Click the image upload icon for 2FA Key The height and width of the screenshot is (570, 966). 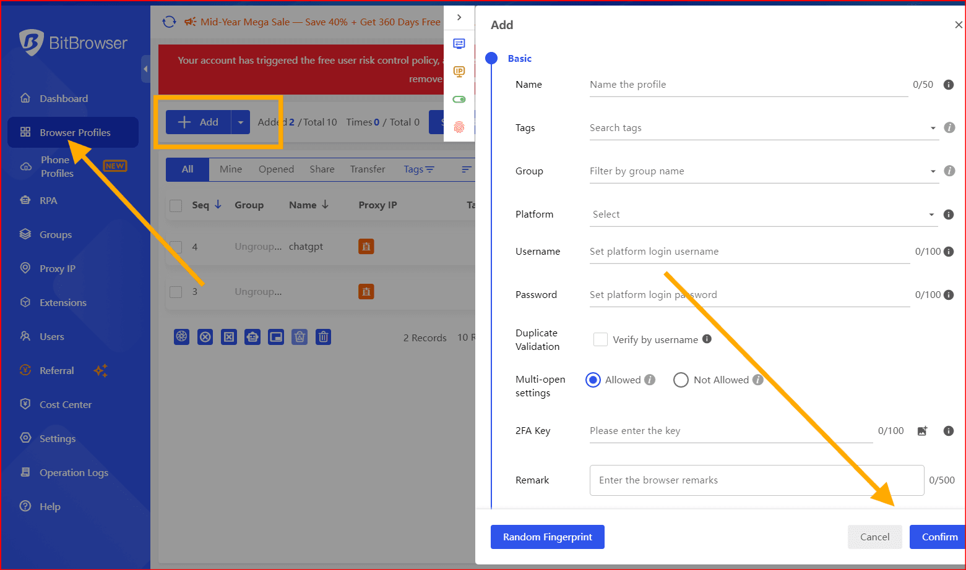point(922,431)
